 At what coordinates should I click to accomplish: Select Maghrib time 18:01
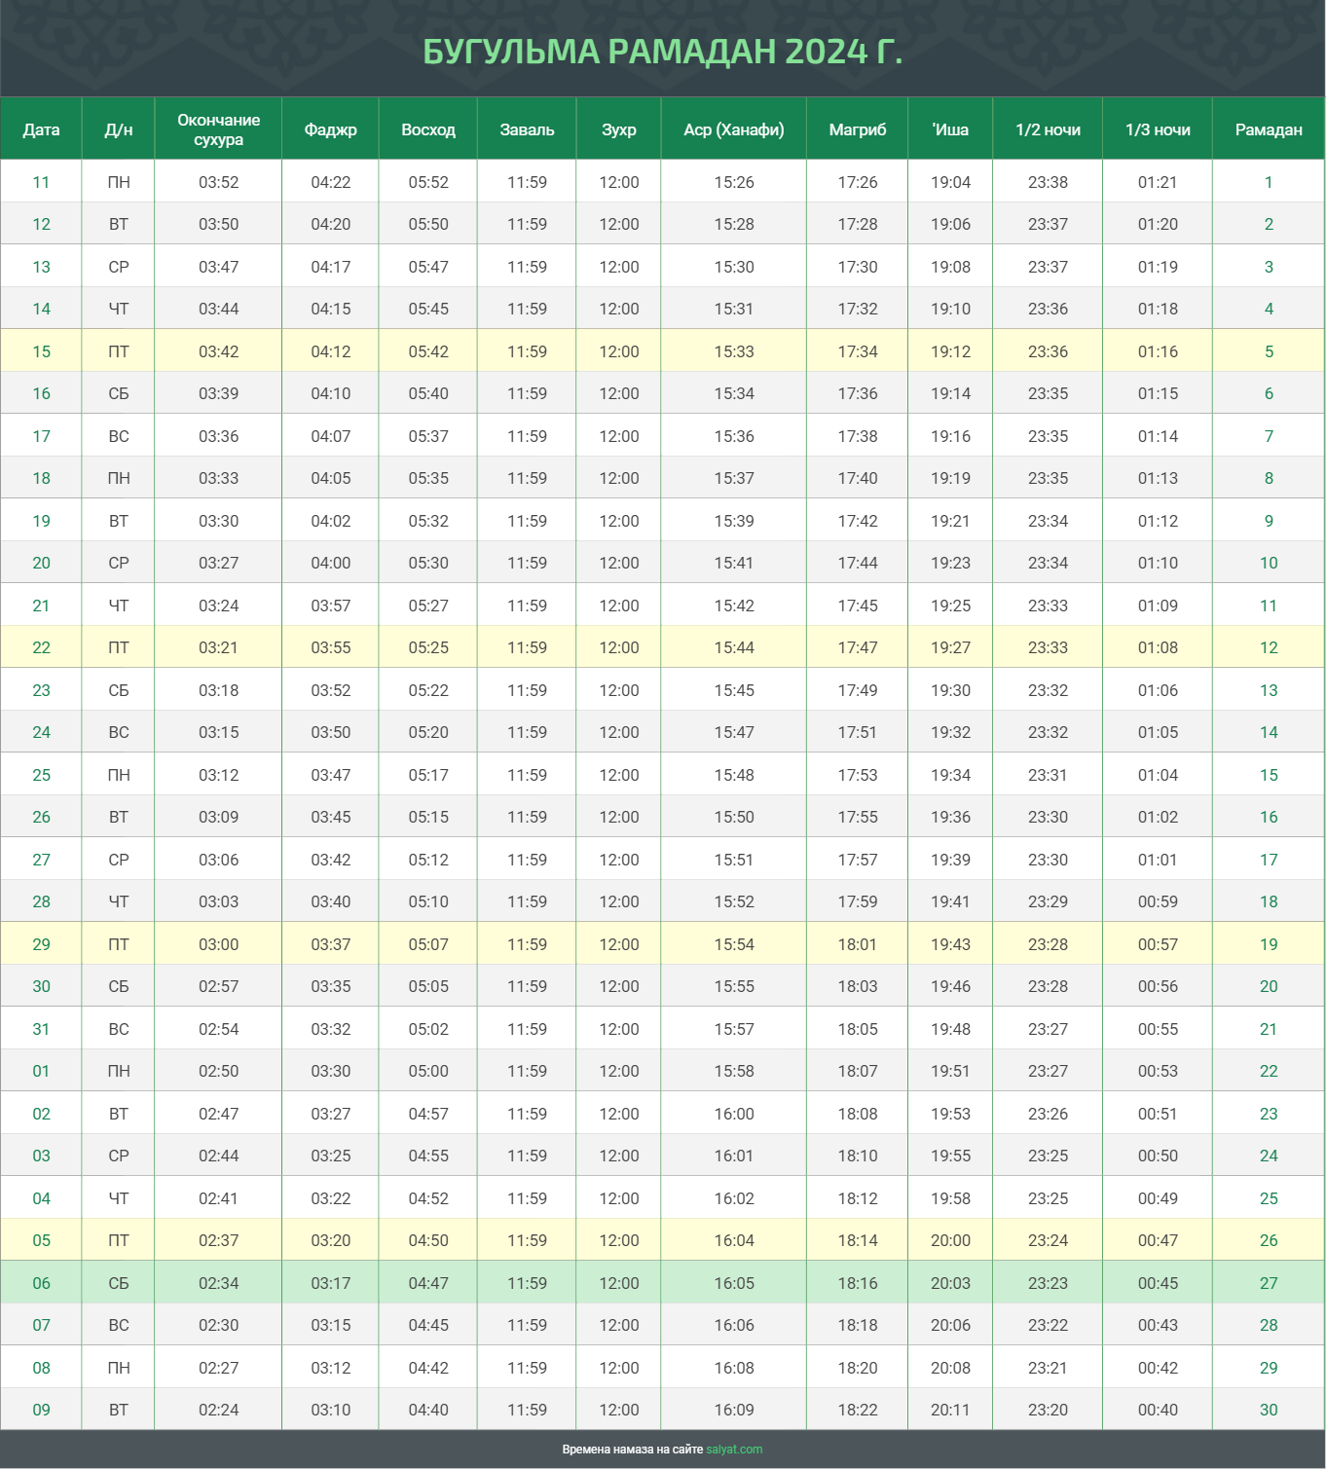click(x=858, y=944)
